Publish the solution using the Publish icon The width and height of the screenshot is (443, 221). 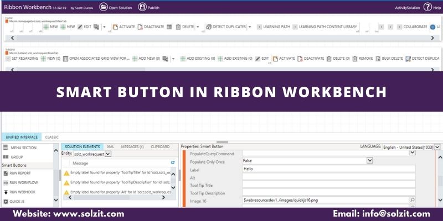[x=142, y=7]
